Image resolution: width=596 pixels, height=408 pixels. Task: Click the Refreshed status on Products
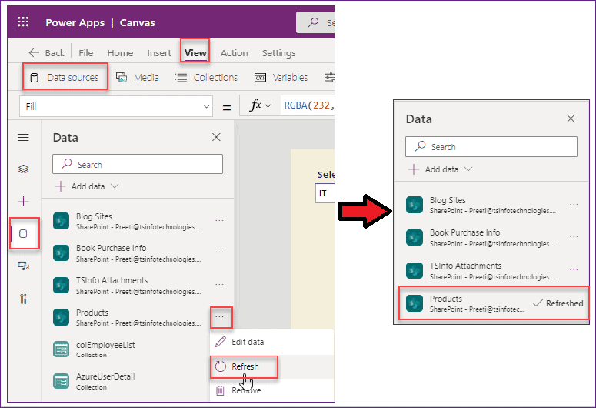tap(558, 303)
